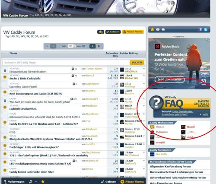Screen dimensions: 216x184
Task: Click the Gelesen button at top of forum
Action: coord(113,32)
